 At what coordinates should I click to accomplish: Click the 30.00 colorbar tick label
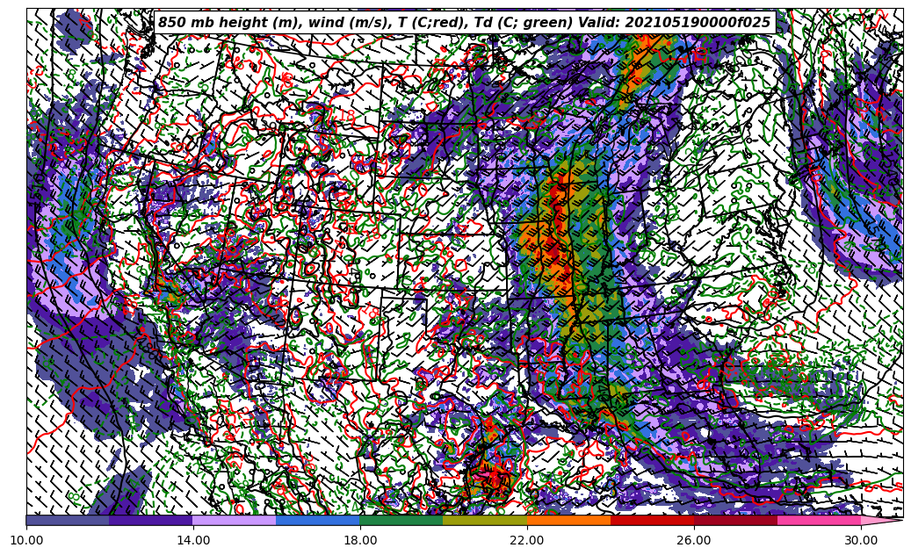click(861, 540)
